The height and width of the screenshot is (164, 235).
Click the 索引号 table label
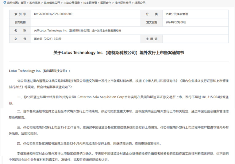pos(20,14)
